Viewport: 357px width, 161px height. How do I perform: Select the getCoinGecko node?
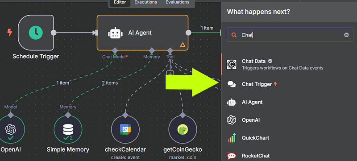pos(183,130)
